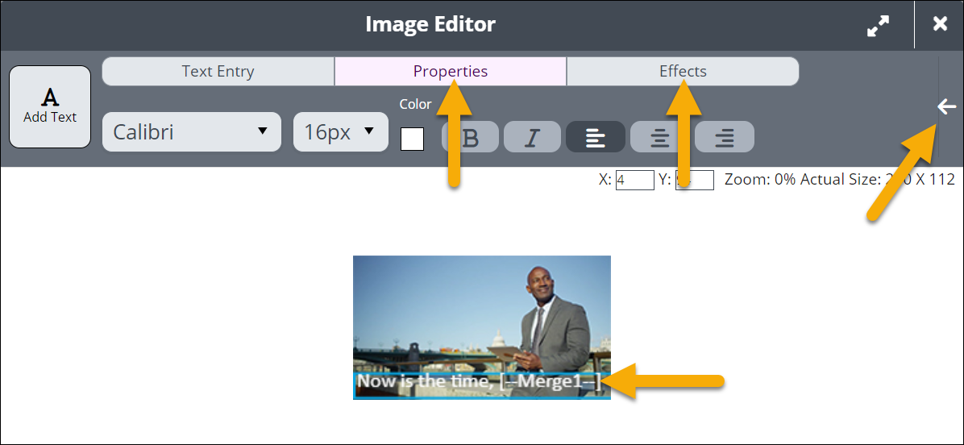Screen dimensions: 964x445
Task: Expand Image Editor to full screen
Action: coord(878,25)
